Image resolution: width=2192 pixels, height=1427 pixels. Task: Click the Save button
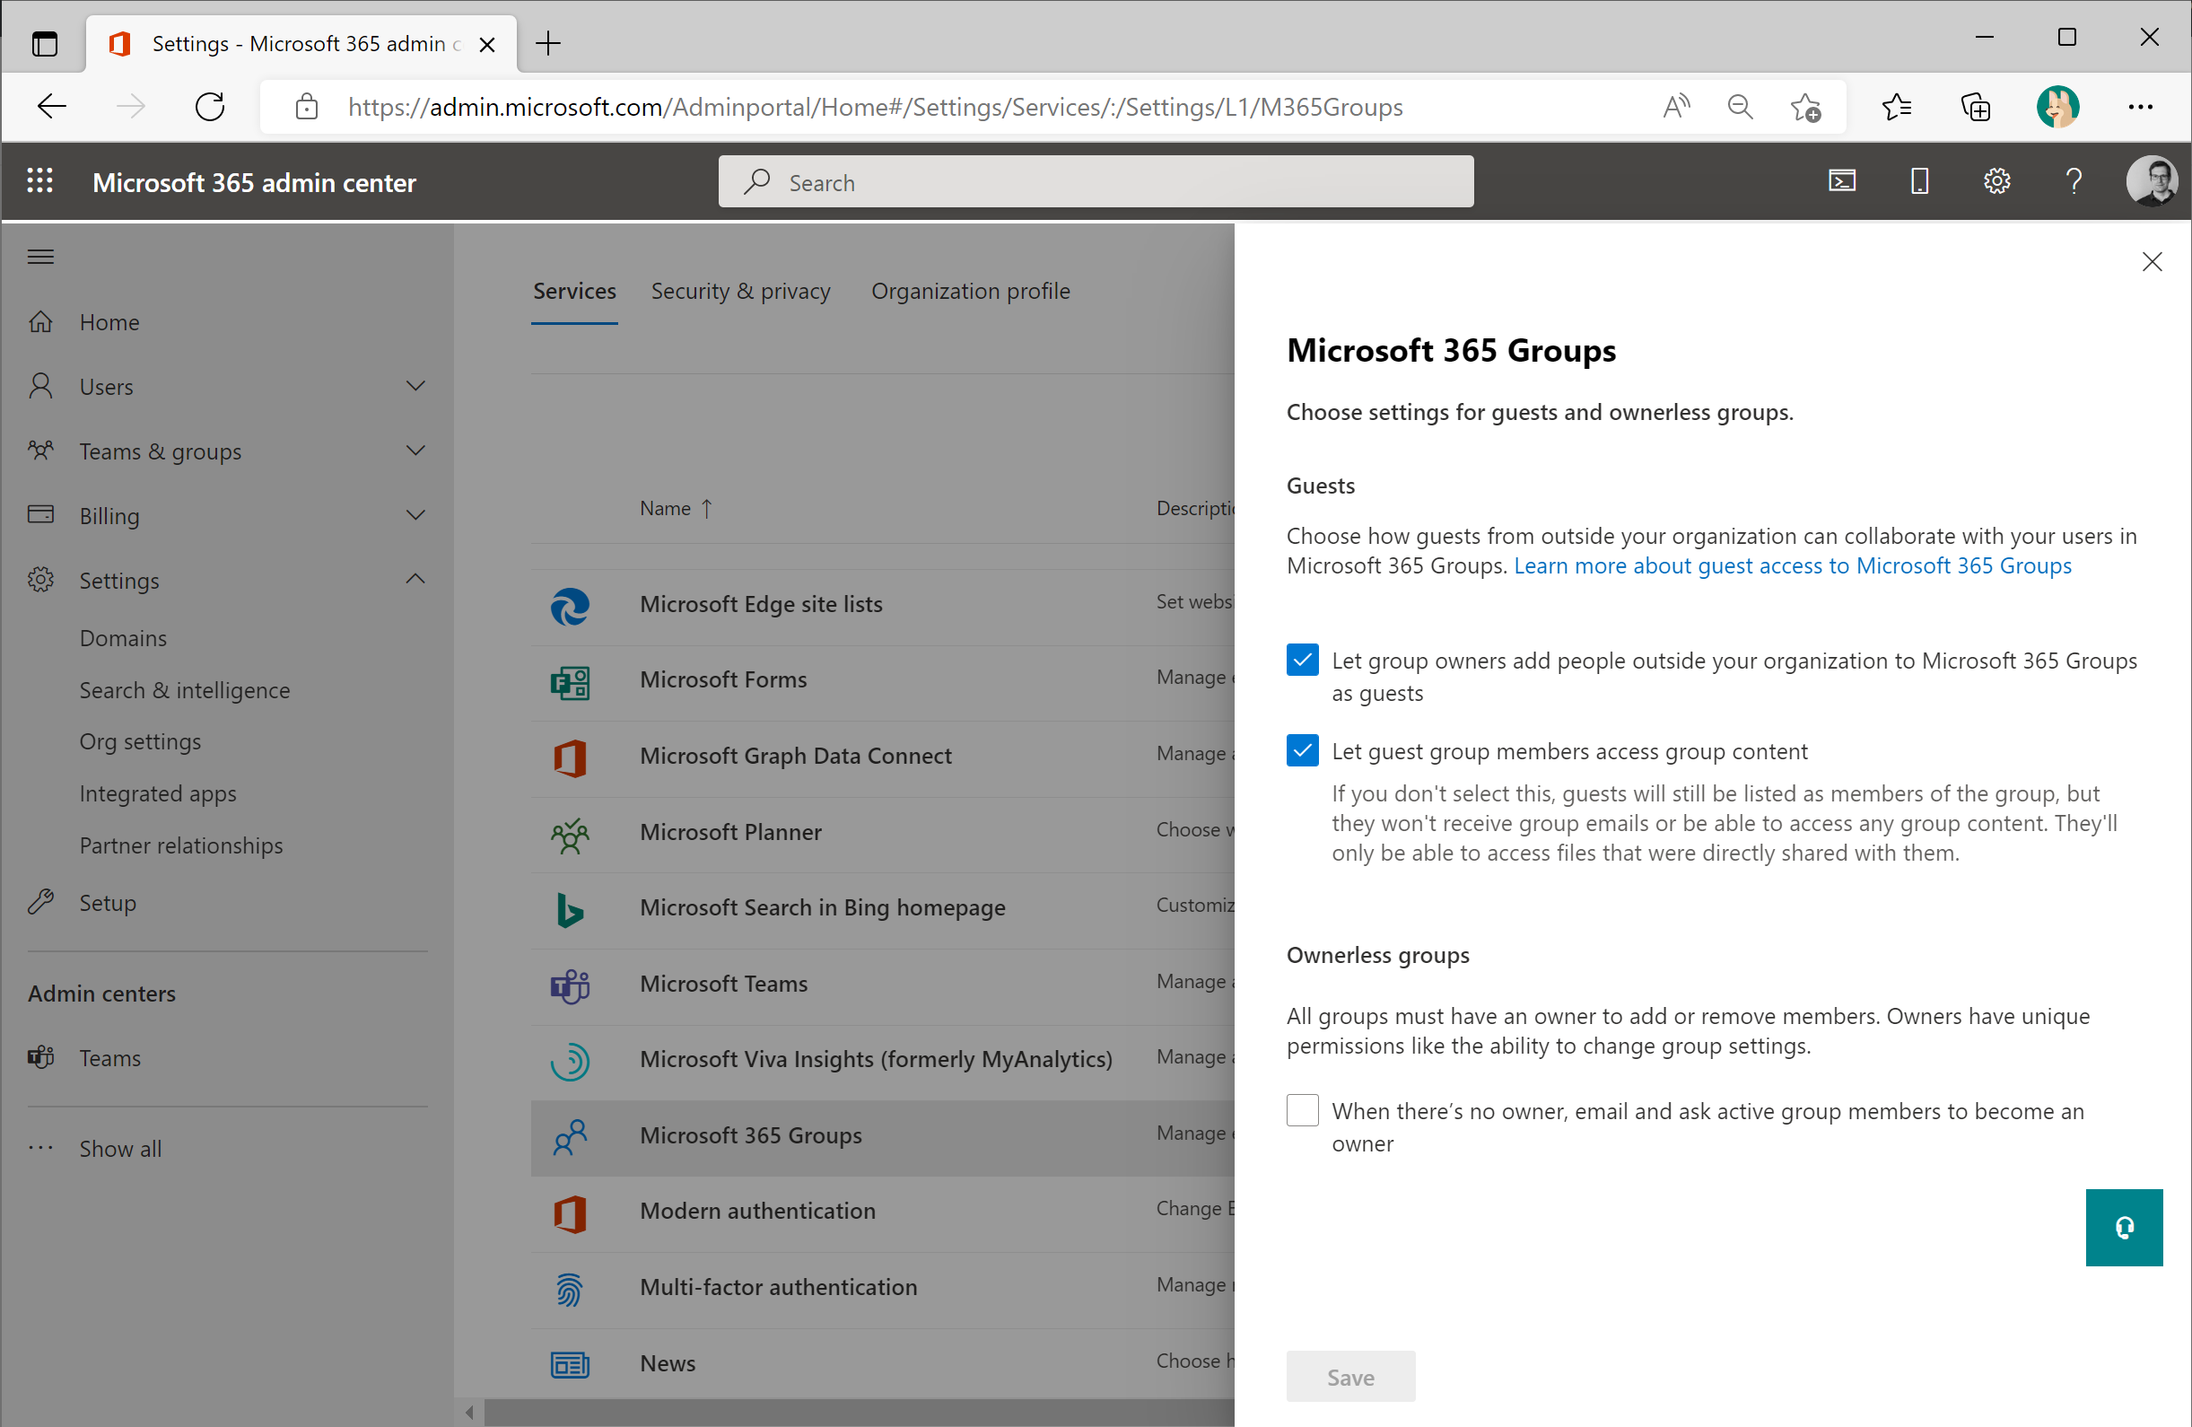coord(1350,1377)
